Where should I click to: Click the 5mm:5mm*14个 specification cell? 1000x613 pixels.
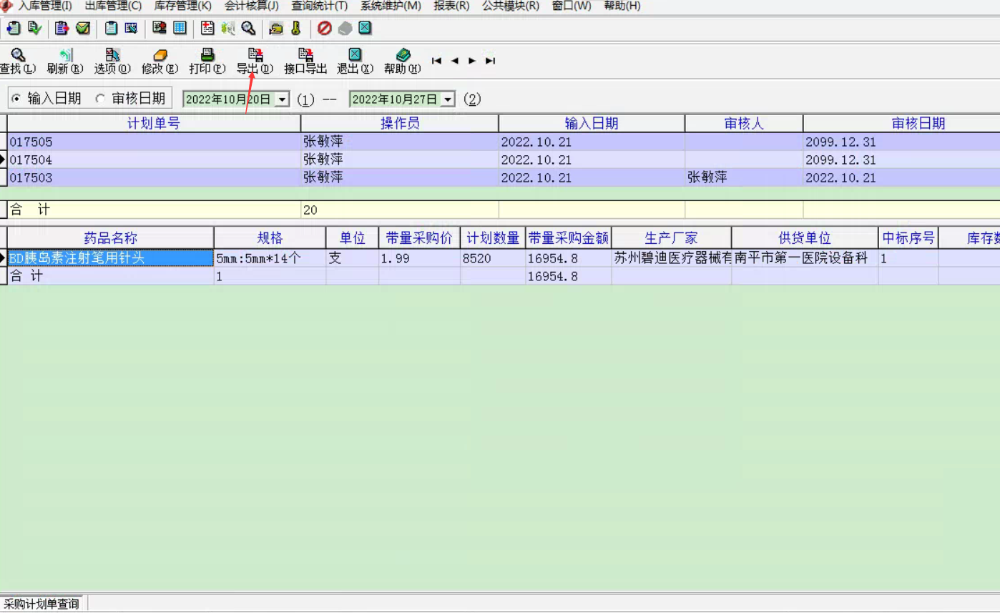click(270, 258)
